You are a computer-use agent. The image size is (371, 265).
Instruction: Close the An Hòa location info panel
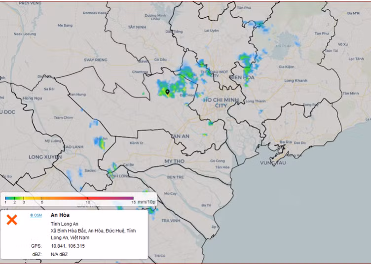[x=11, y=220]
